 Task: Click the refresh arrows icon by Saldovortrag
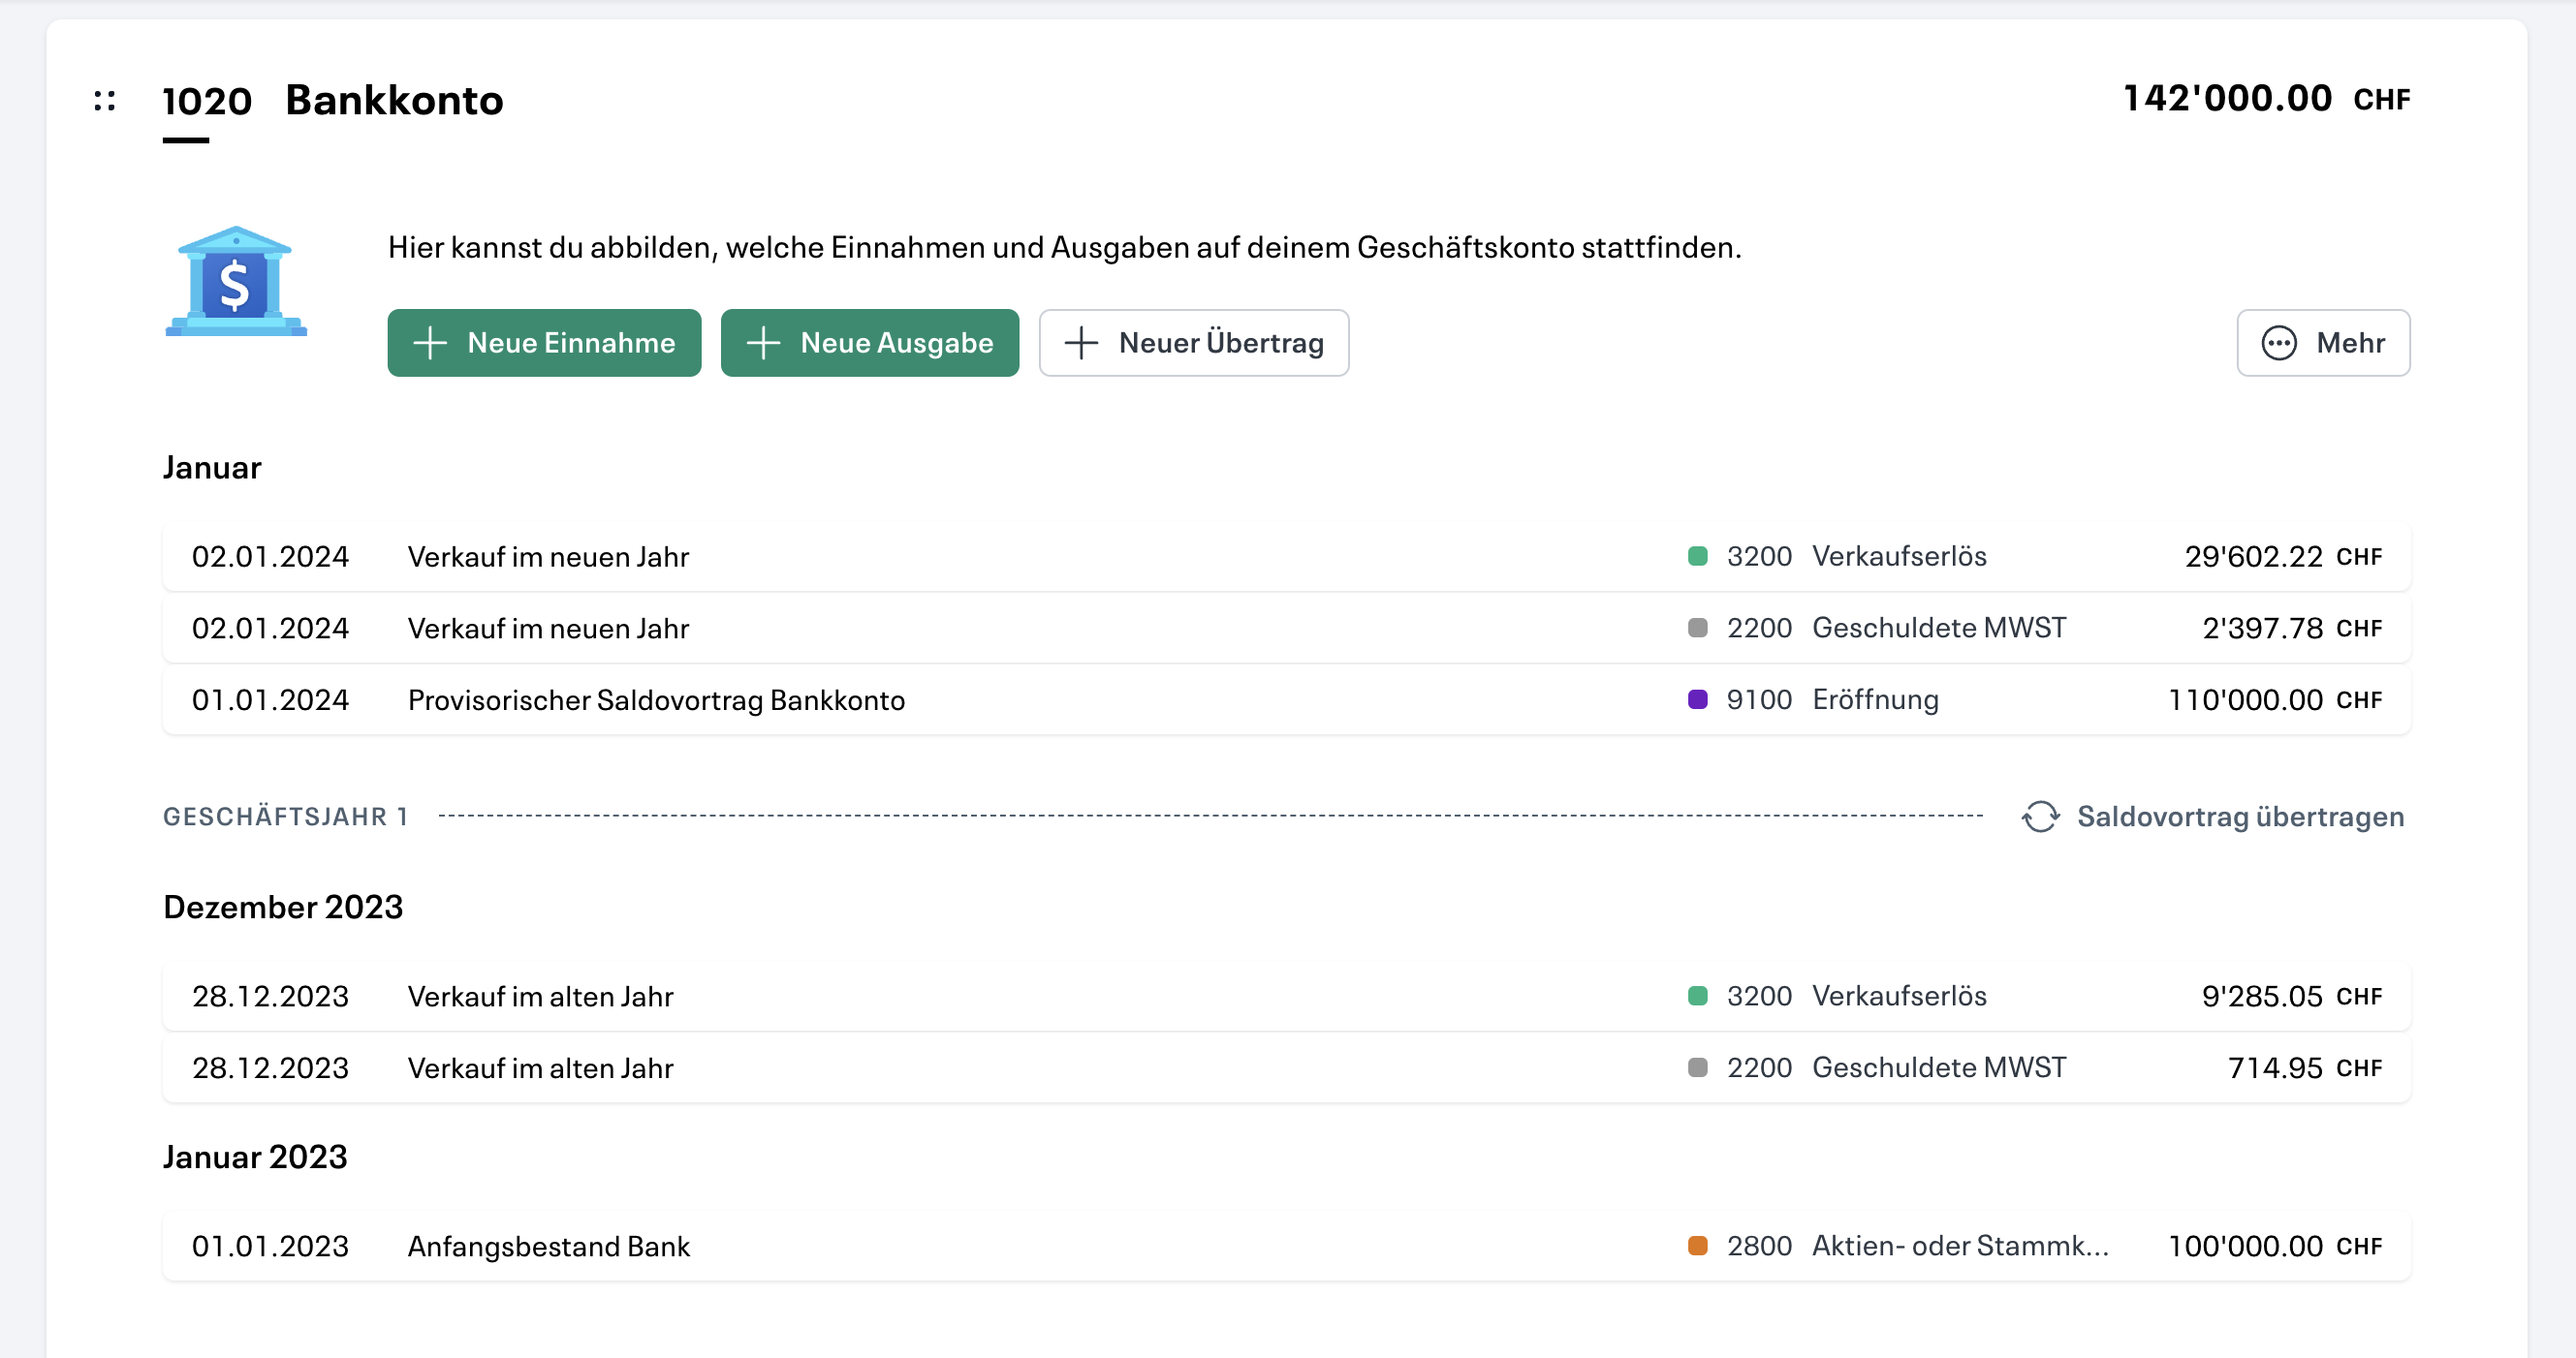2040,817
